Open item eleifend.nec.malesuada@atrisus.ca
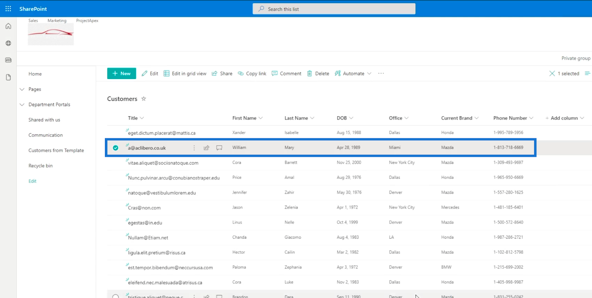Image resolution: width=592 pixels, height=298 pixels. tap(165, 283)
